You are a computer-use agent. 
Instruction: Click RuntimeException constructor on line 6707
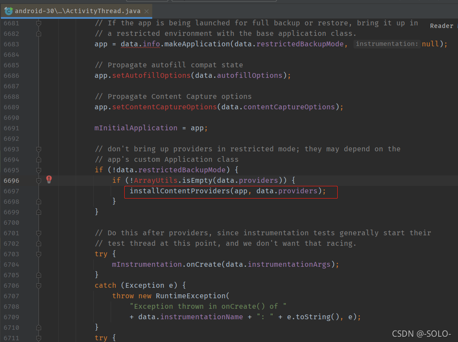click(191, 296)
